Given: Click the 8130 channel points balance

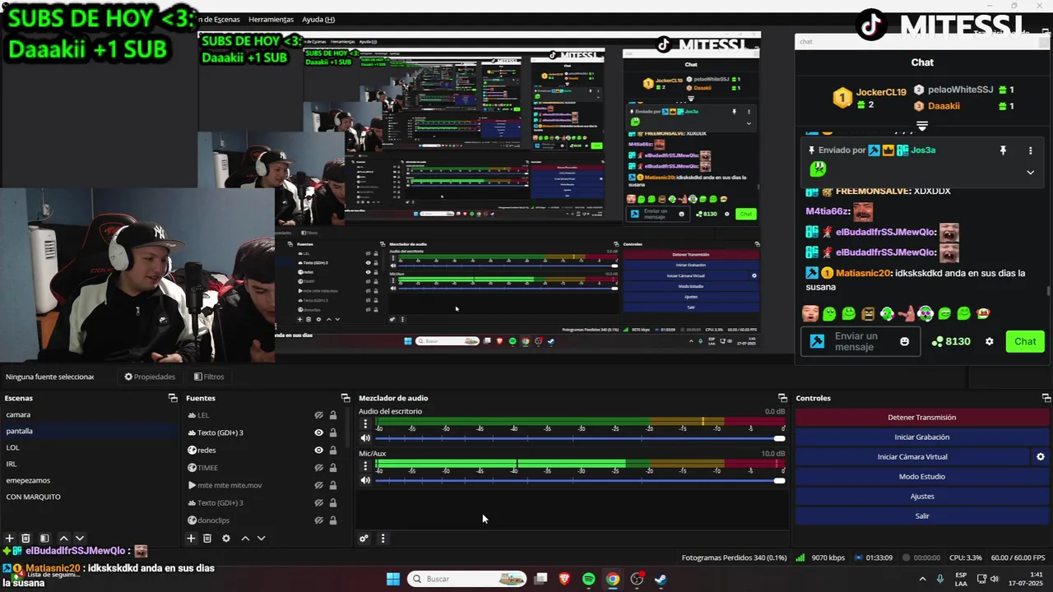Looking at the screenshot, I should click(x=951, y=341).
